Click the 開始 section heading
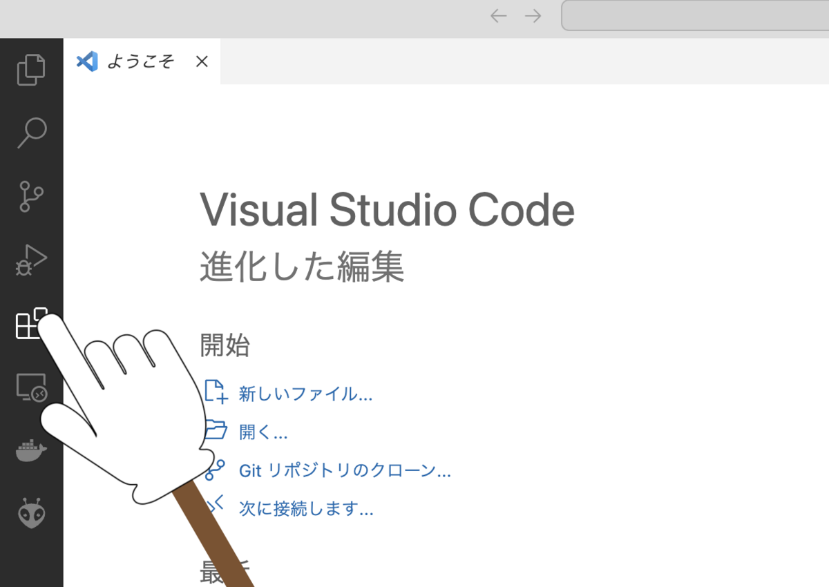 click(225, 345)
